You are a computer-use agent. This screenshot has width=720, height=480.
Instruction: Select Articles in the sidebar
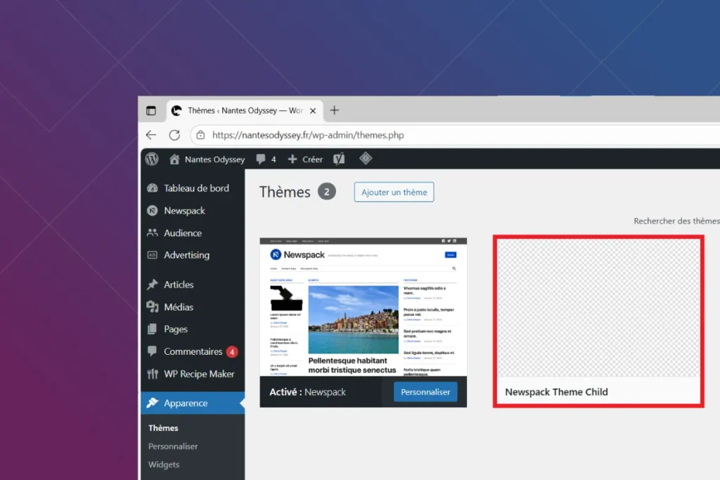tap(179, 285)
